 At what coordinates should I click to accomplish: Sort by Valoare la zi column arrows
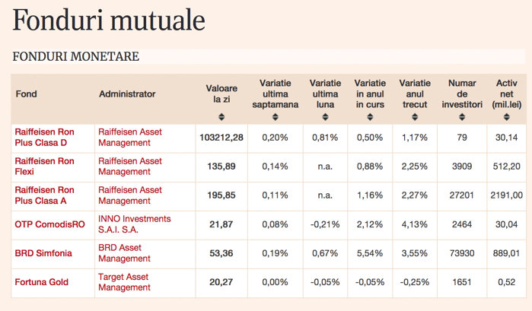(221, 117)
